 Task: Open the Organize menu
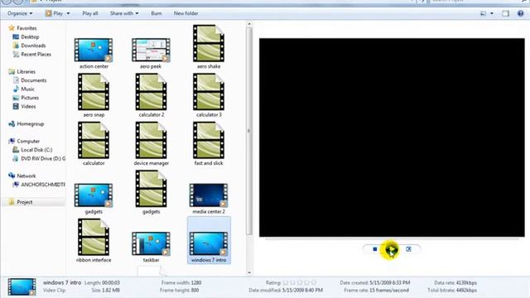pyautogui.click(x=20, y=13)
